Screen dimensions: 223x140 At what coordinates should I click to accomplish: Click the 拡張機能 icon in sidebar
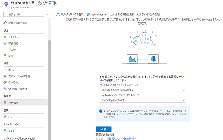[x=5, y=43]
